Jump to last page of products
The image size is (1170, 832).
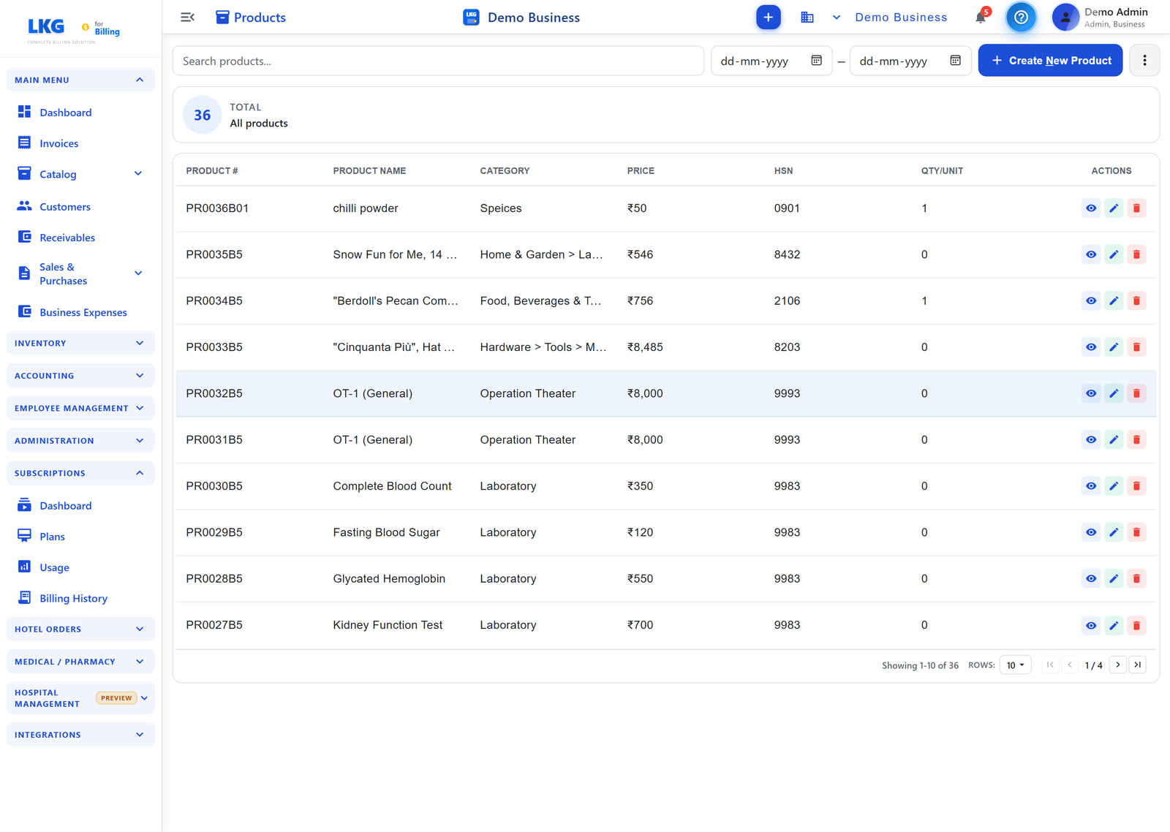(x=1137, y=665)
